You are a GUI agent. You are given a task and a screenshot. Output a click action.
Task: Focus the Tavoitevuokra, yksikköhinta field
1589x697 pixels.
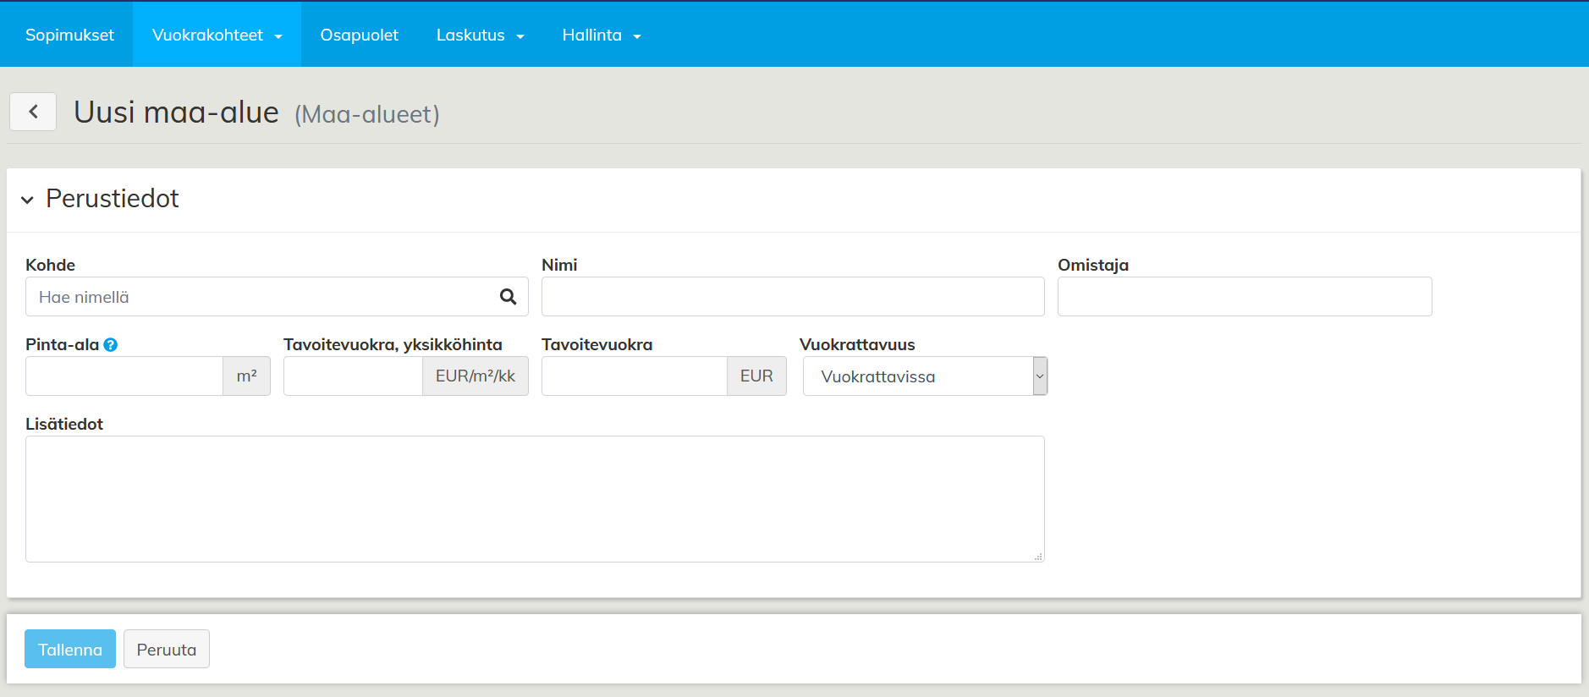[x=353, y=376]
